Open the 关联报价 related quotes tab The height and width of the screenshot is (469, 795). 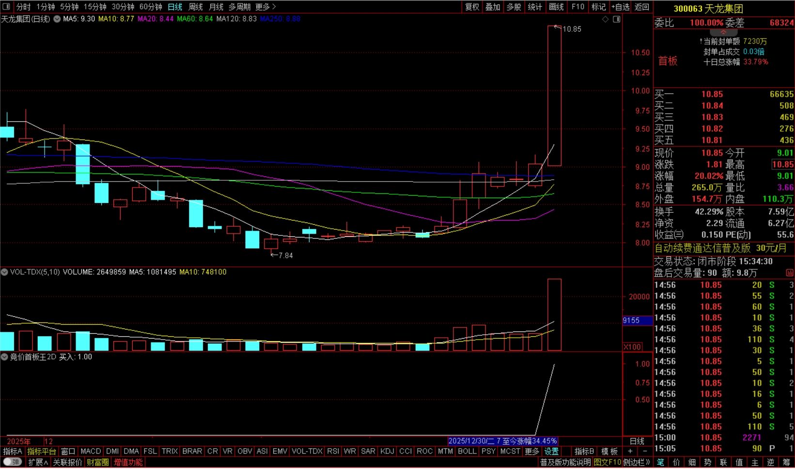coord(67,462)
